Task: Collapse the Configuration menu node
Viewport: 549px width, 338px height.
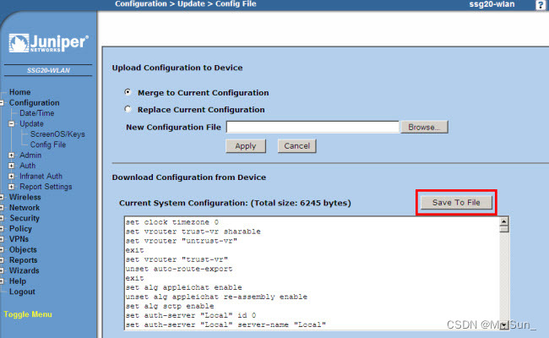Action: tap(2, 102)
